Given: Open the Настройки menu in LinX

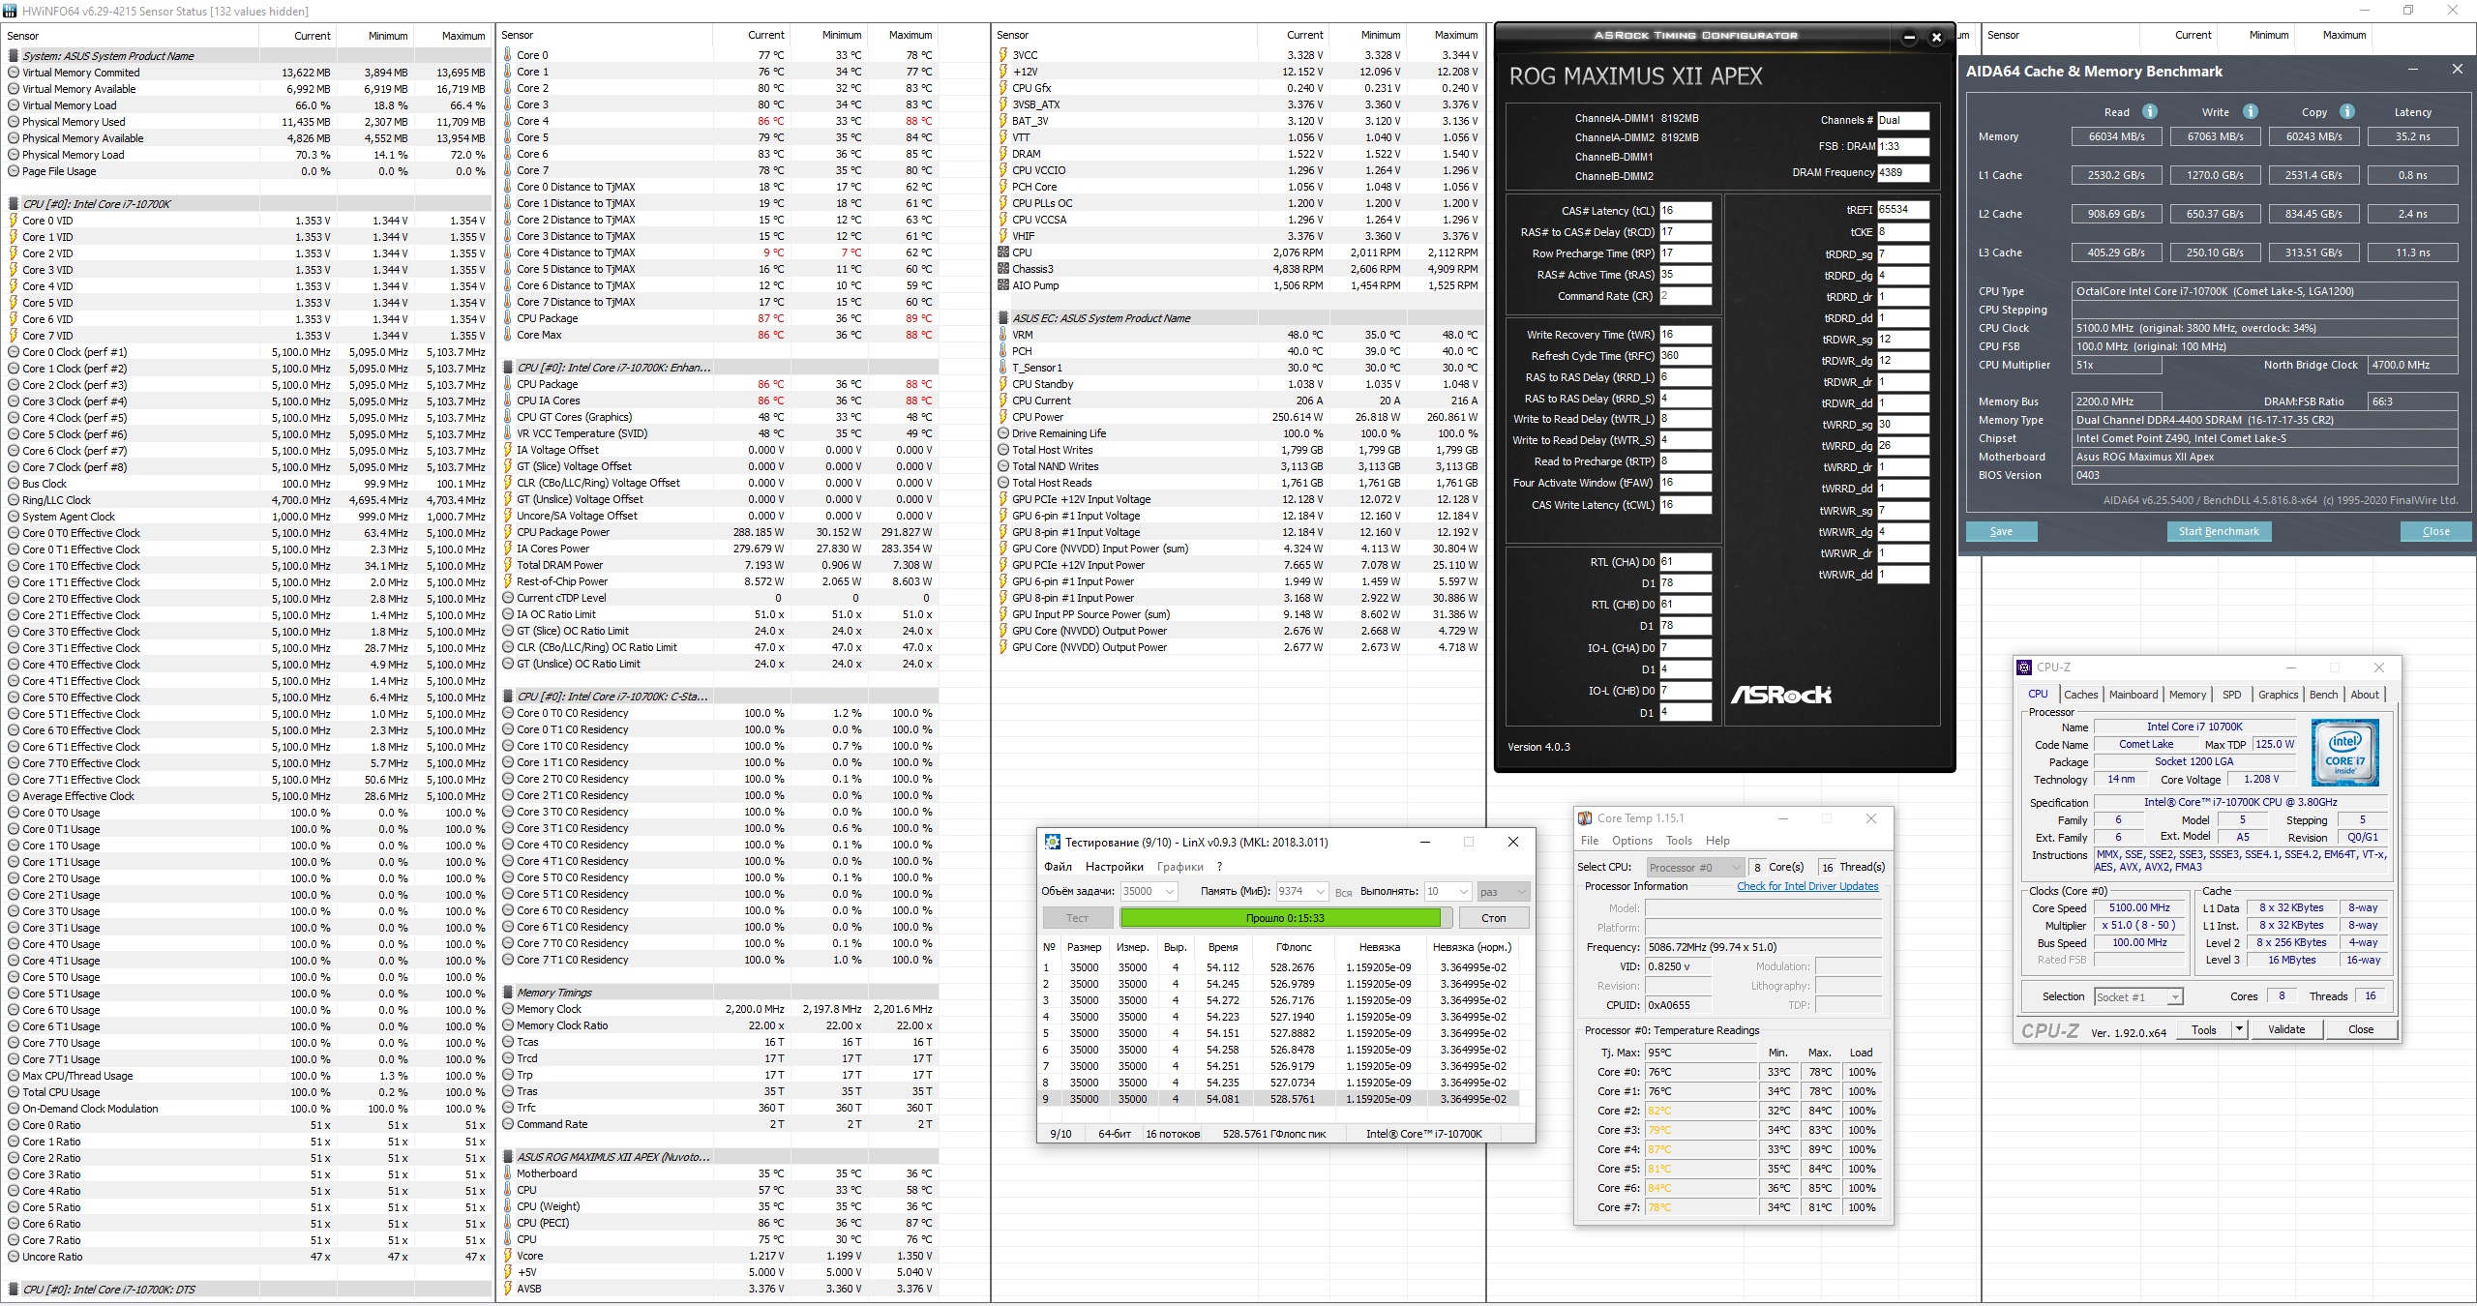Looking at the screenshot, I should [x=1114, y=867].
